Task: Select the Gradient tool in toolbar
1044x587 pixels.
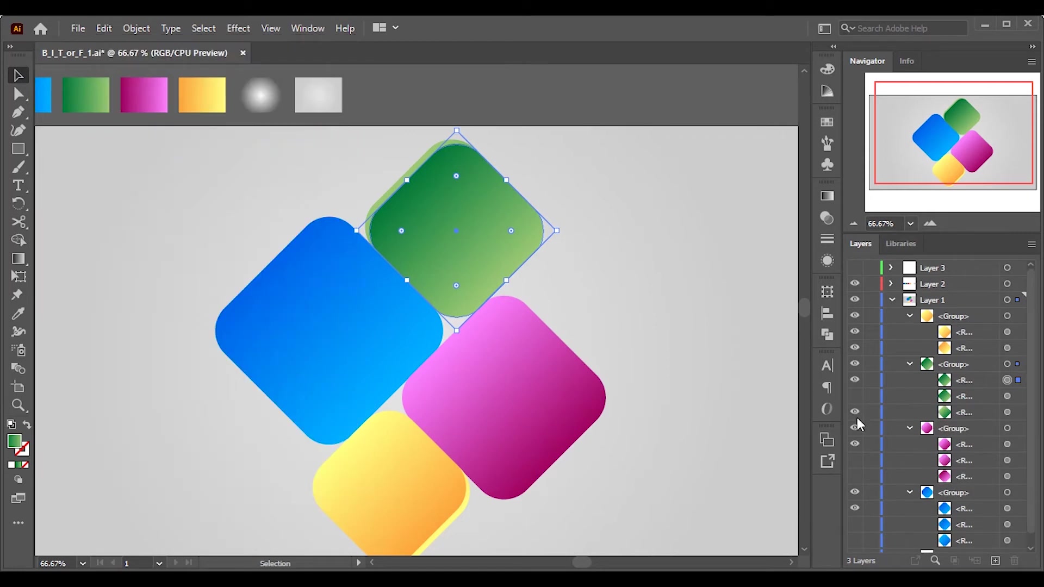Action: [x=18, y=259]
